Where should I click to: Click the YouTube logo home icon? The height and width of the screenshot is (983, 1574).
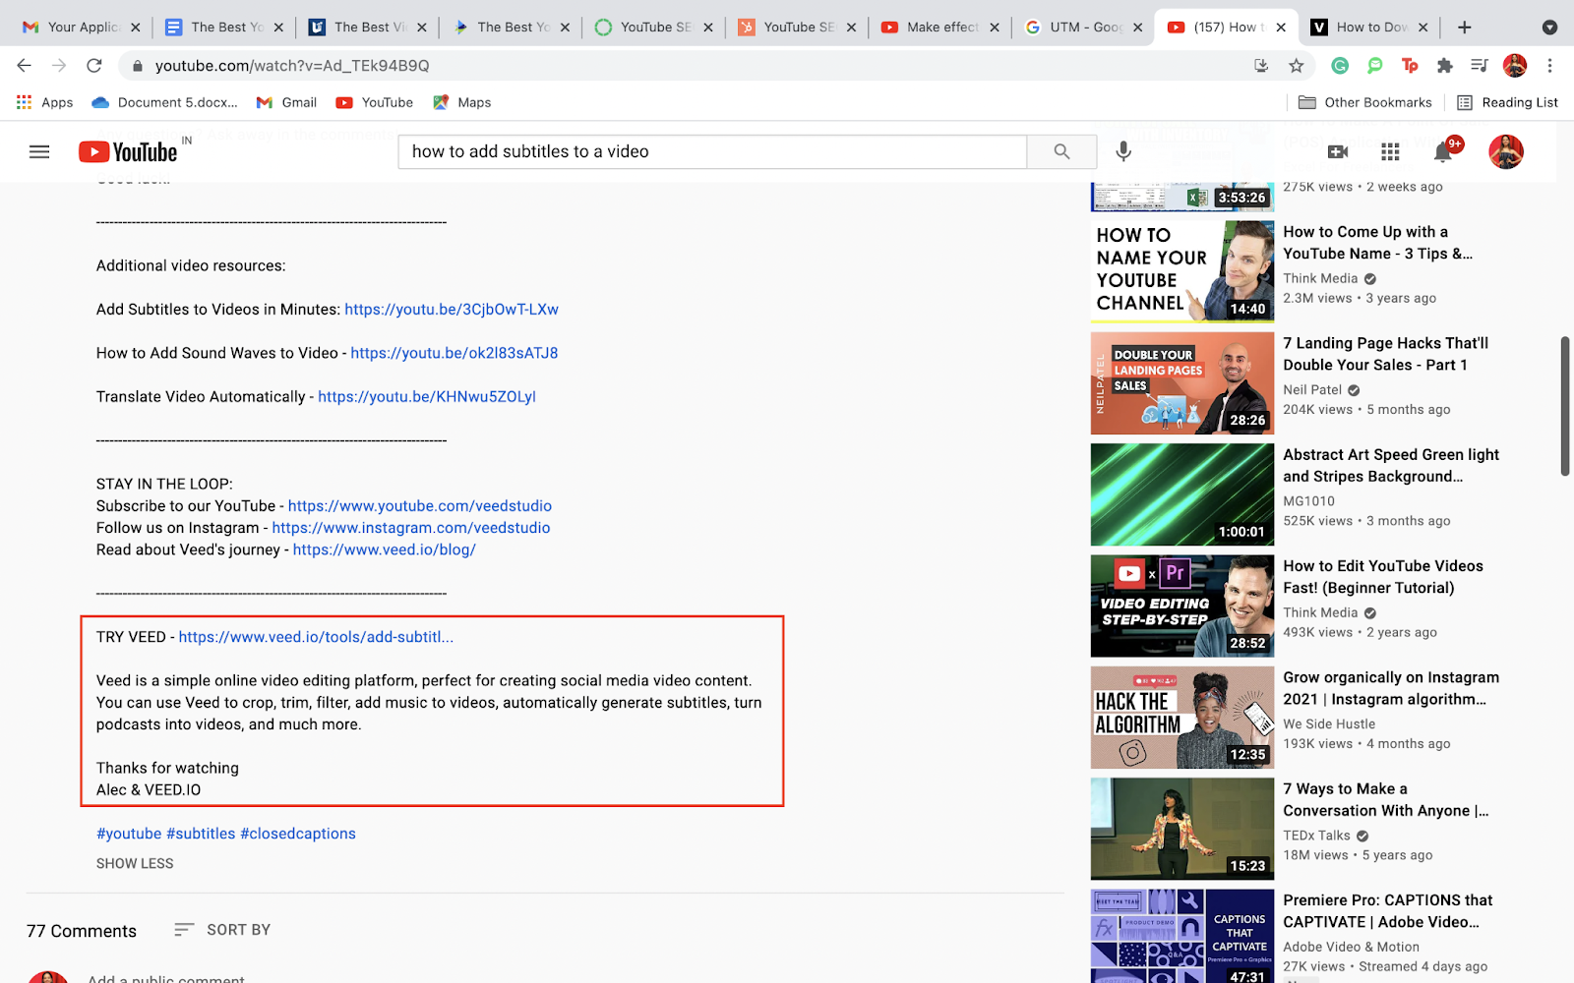[129, 151]
